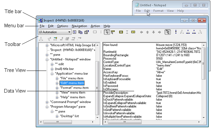
Task: Click the tree view vertical scrollbar thumb
Action: pyautogui.click(x=97, y=88)
